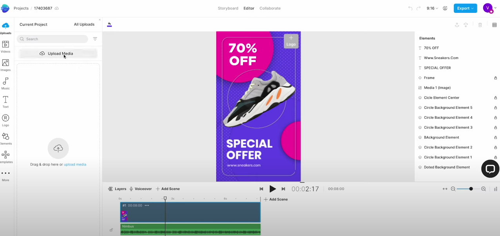Toggle lock on Circle Background Element 5
500x236 pixels.
tap(495, 108)
